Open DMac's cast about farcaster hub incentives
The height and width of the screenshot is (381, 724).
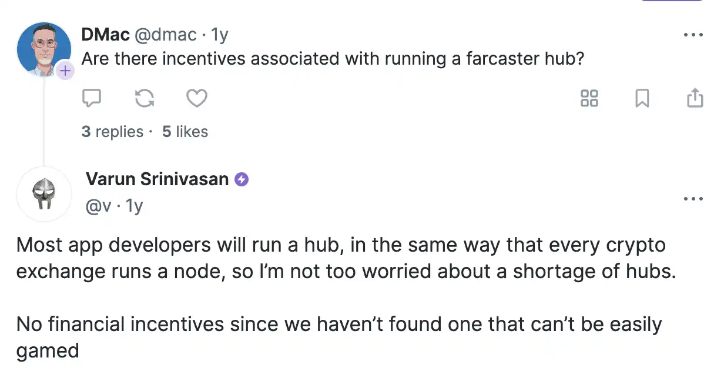332,59
